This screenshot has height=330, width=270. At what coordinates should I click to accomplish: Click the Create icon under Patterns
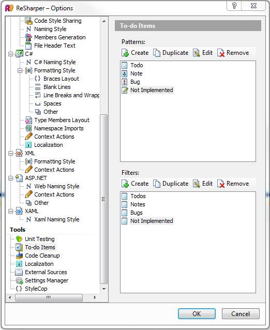pos(125,53)
